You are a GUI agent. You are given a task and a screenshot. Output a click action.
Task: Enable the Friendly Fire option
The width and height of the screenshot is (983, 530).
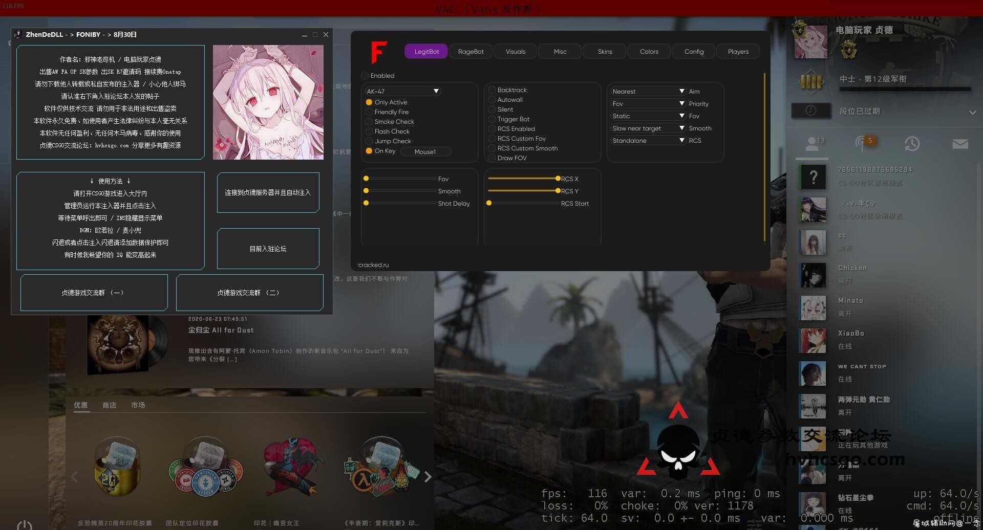coord(369,112)
